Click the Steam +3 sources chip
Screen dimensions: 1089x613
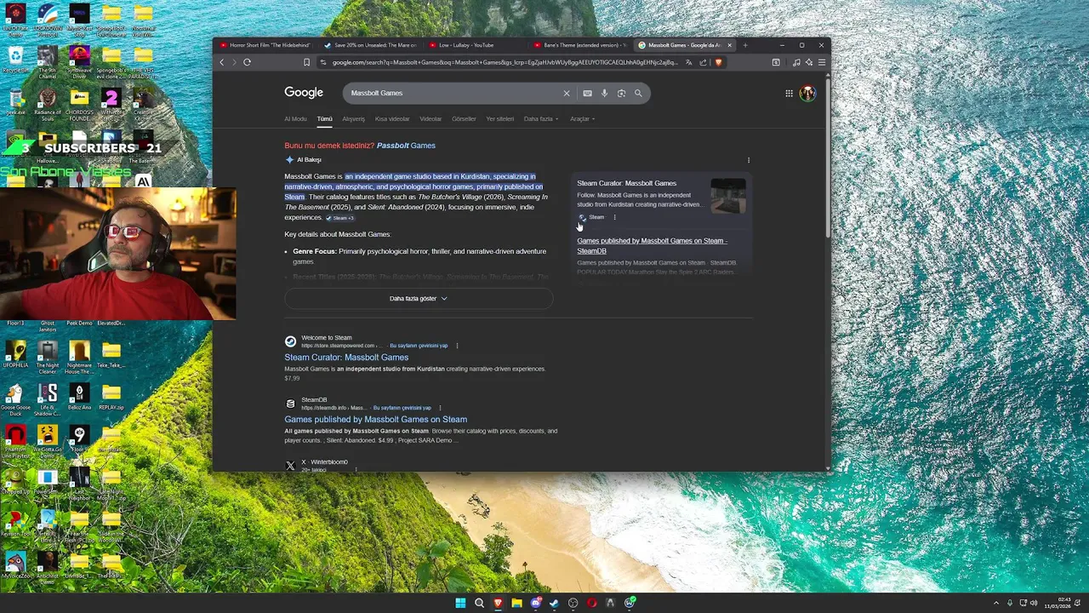[x=339, y=218]
